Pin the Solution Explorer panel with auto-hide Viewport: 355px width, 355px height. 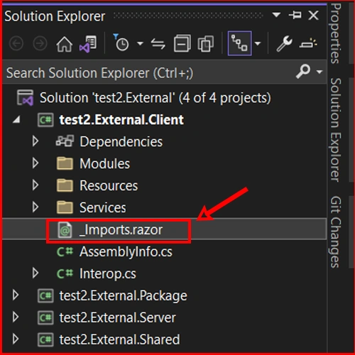coord(295,15)
